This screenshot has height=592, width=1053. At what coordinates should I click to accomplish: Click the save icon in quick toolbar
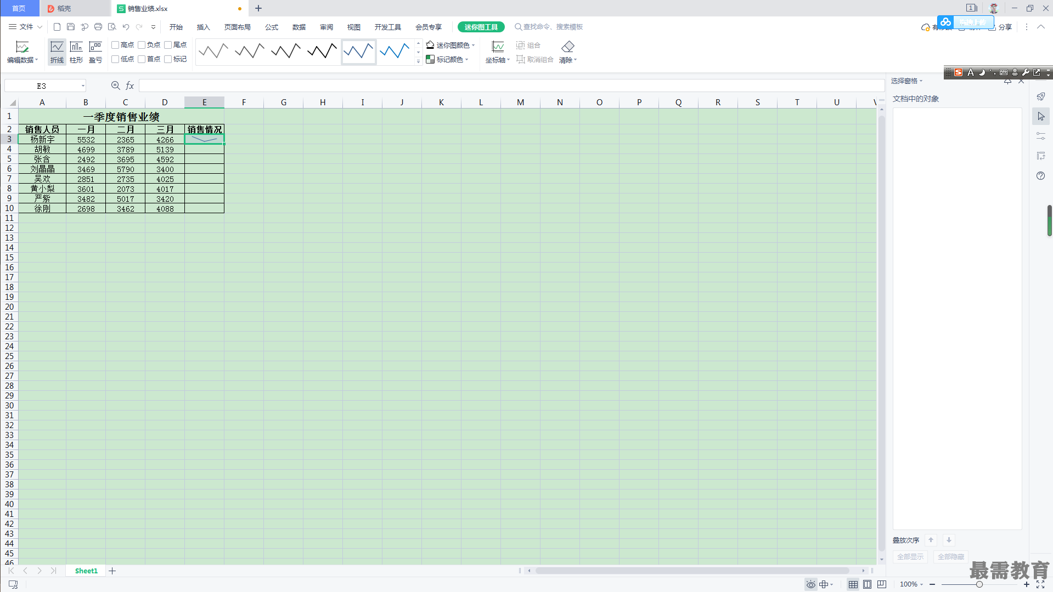(x=71, y=27)
